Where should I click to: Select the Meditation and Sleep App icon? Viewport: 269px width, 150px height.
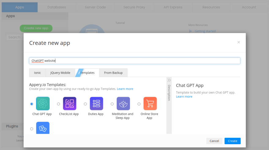pyautogui.click(x=123, y=104)
